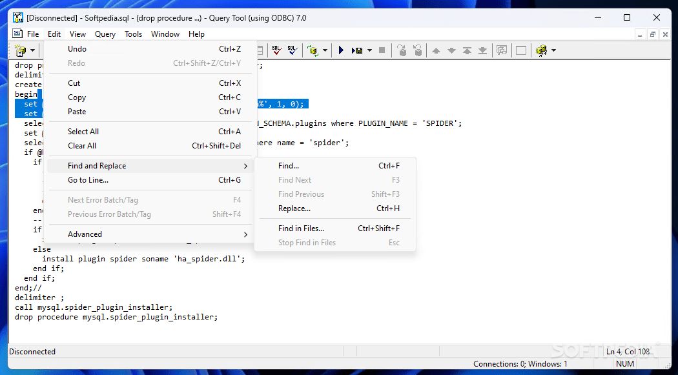Choose Go to Line from the menu
The height and width of the screenshot is (375, 678).
(150, 179)
